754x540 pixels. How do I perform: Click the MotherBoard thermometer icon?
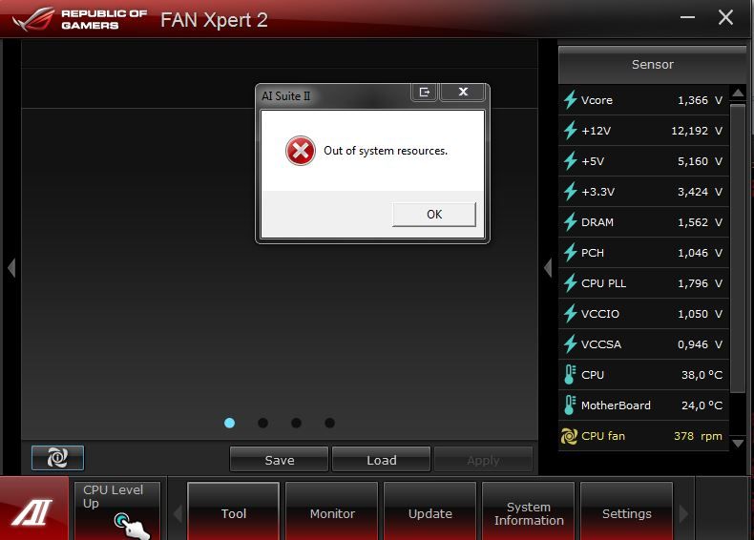tap(570, 405)
